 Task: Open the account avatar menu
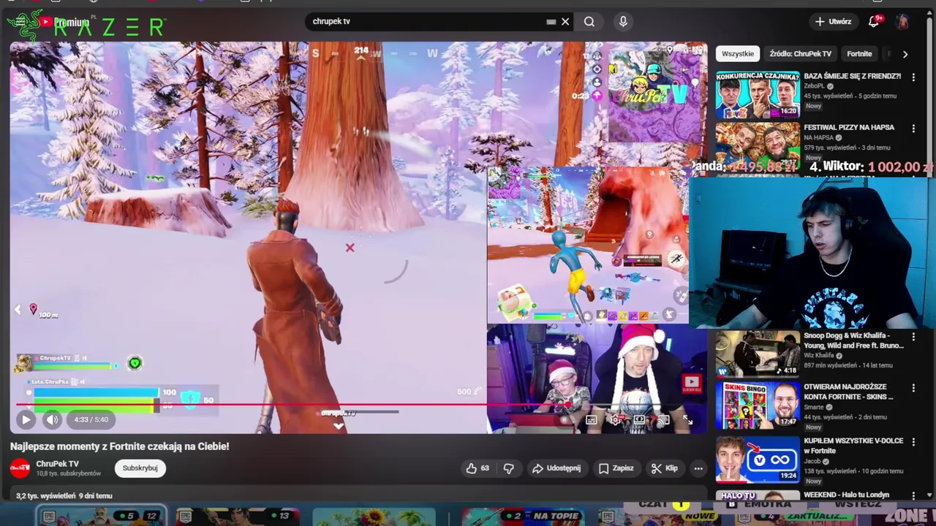pos(902,22)
